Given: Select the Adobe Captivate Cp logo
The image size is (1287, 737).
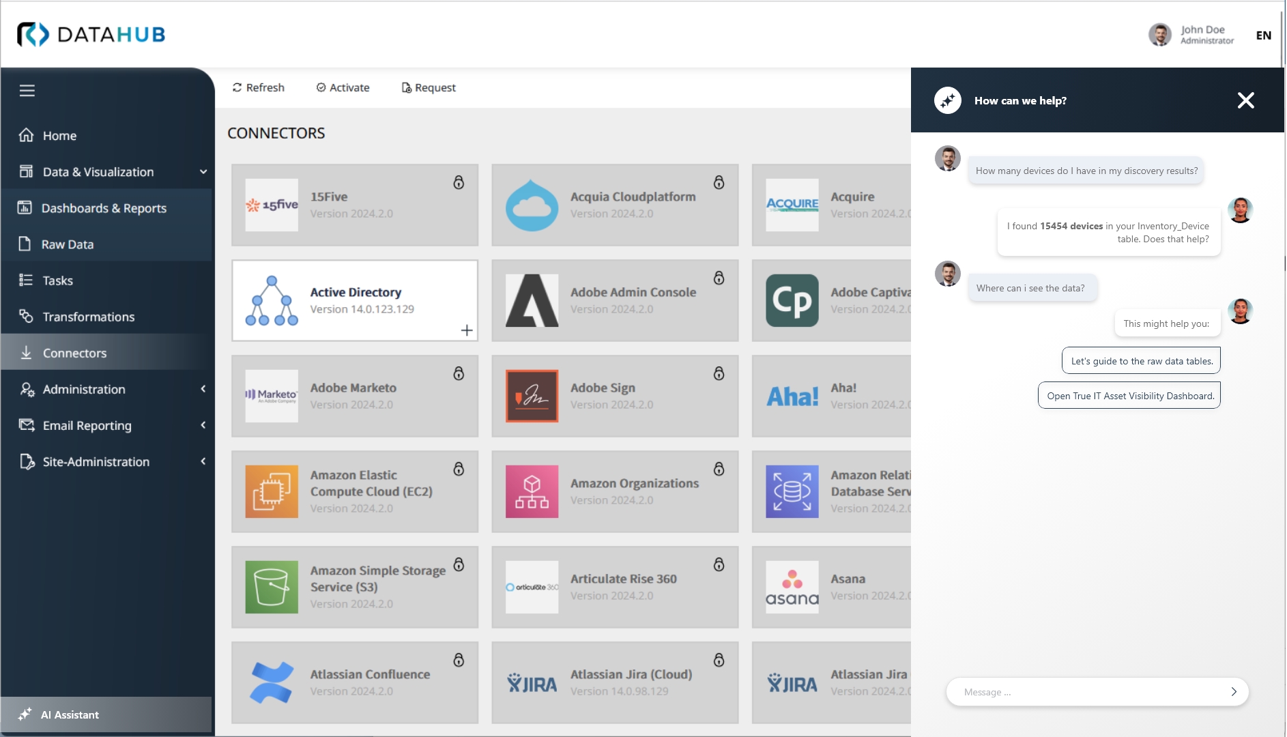Looking at the screenshot, I should pyautogui.click(x=792, y=300).
